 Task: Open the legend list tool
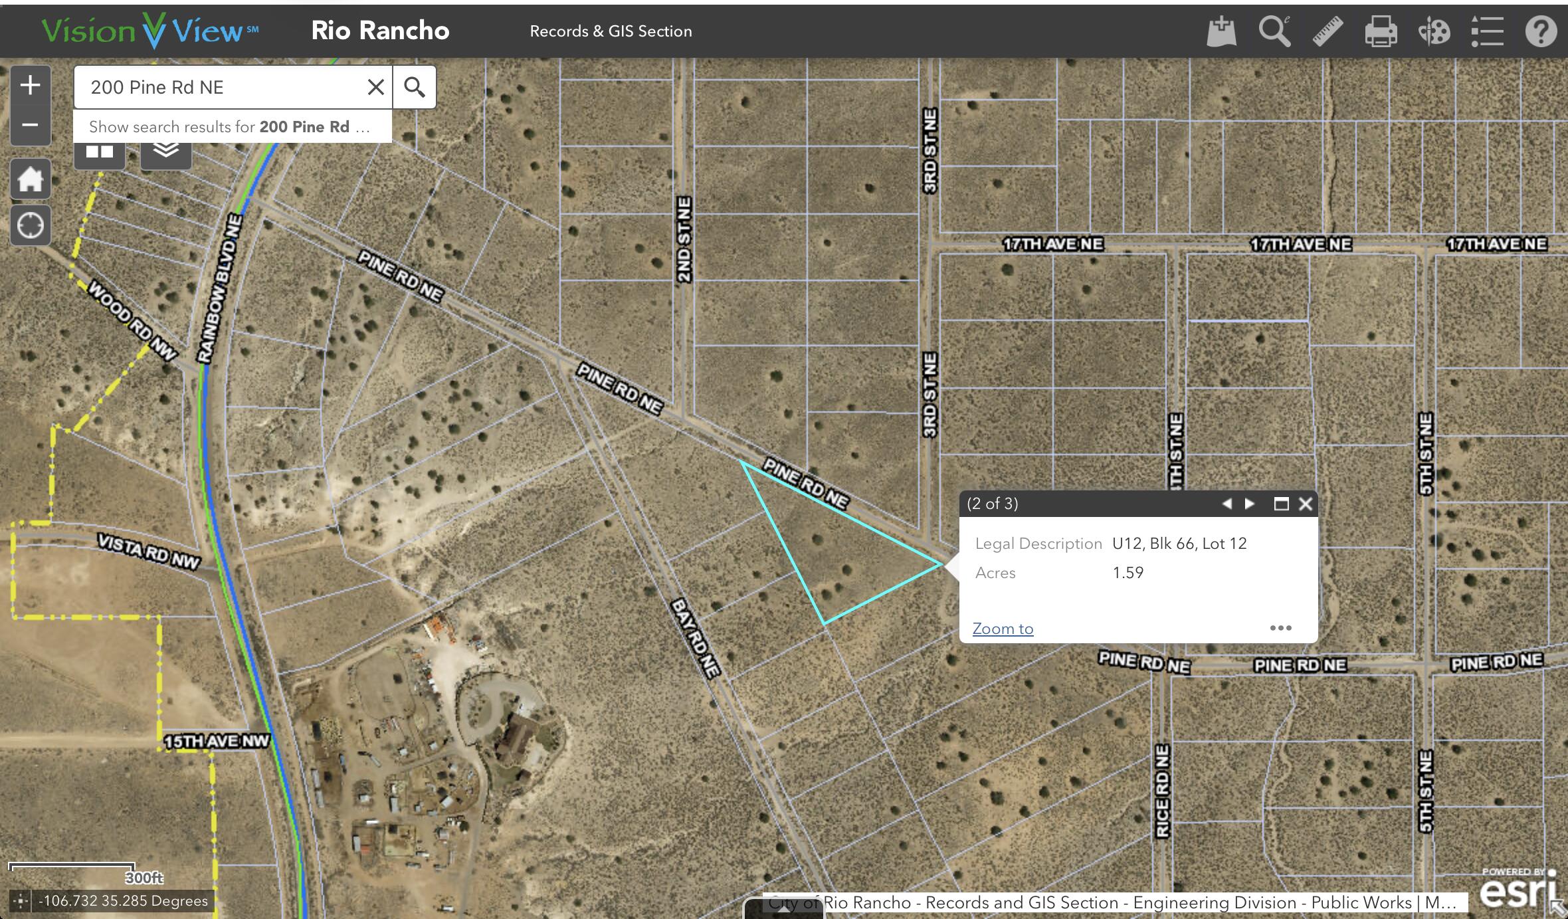pos(1487,31)
